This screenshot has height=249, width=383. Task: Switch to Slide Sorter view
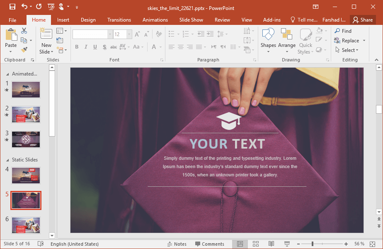click(256, 244)
